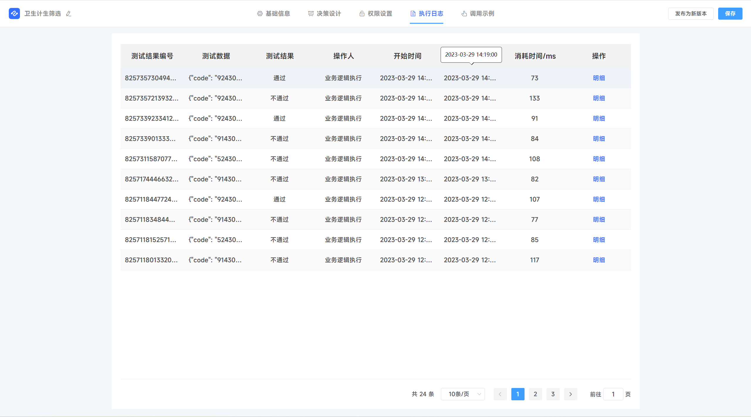This screenshot has width=751, height=417.
Task: Open 明细 for the 85 ms row
Action: pyautogui.click(x=599, y=240)
